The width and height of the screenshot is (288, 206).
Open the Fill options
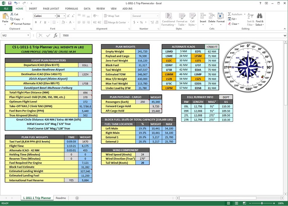pyautogui.click(x=233, y=19)
